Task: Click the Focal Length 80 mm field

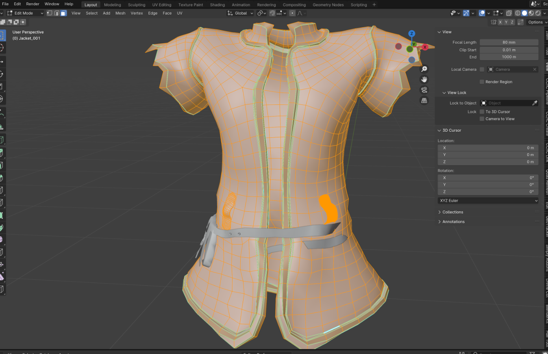Action: 509,42
